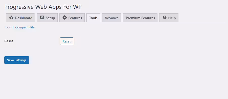Open the Dashboard tab label
The height and width of the screenshot is (99, 228).
tap(24, 18)
